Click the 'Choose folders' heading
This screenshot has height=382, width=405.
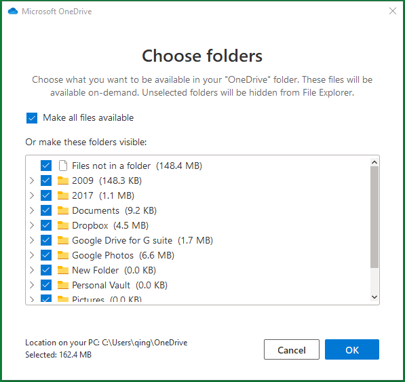pyautogui.click(x=202, y=56)
